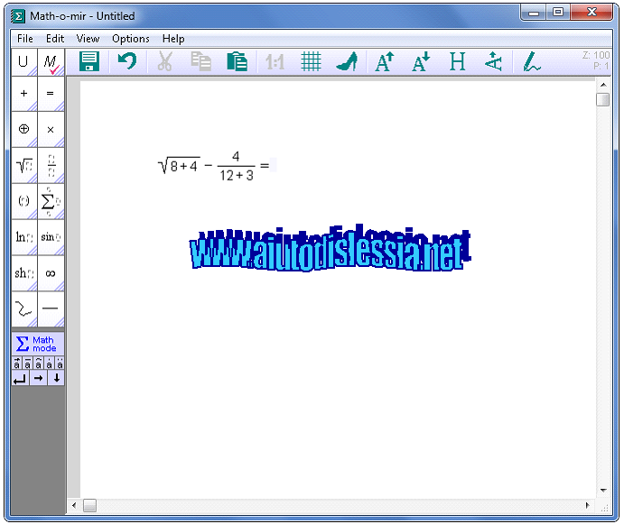The width and height of the screenshot is (624, 524).
Task: Insert square root template
Action: click(23, 165)
